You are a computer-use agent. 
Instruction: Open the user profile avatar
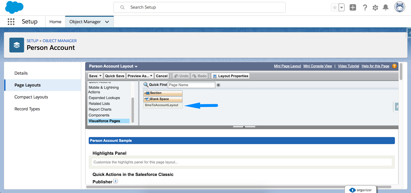coord(400,7)
